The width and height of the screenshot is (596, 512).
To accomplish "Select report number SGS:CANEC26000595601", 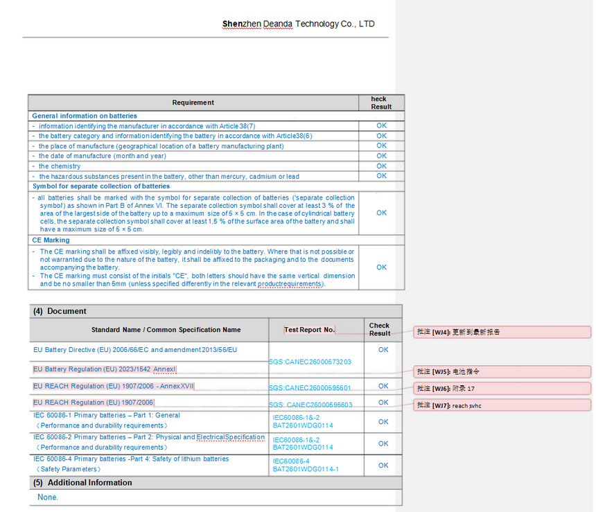I will (310, 388).
